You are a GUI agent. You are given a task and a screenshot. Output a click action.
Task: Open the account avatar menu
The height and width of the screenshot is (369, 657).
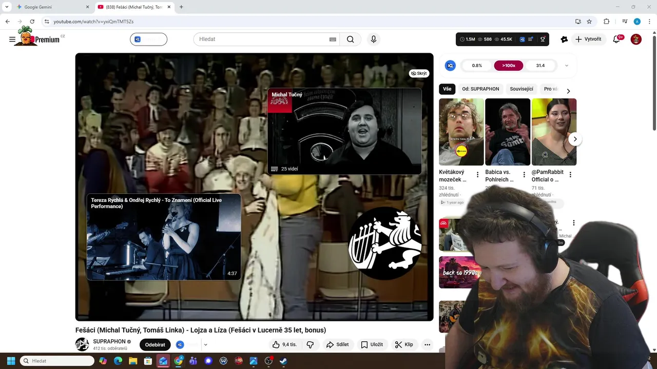[636, 39]
